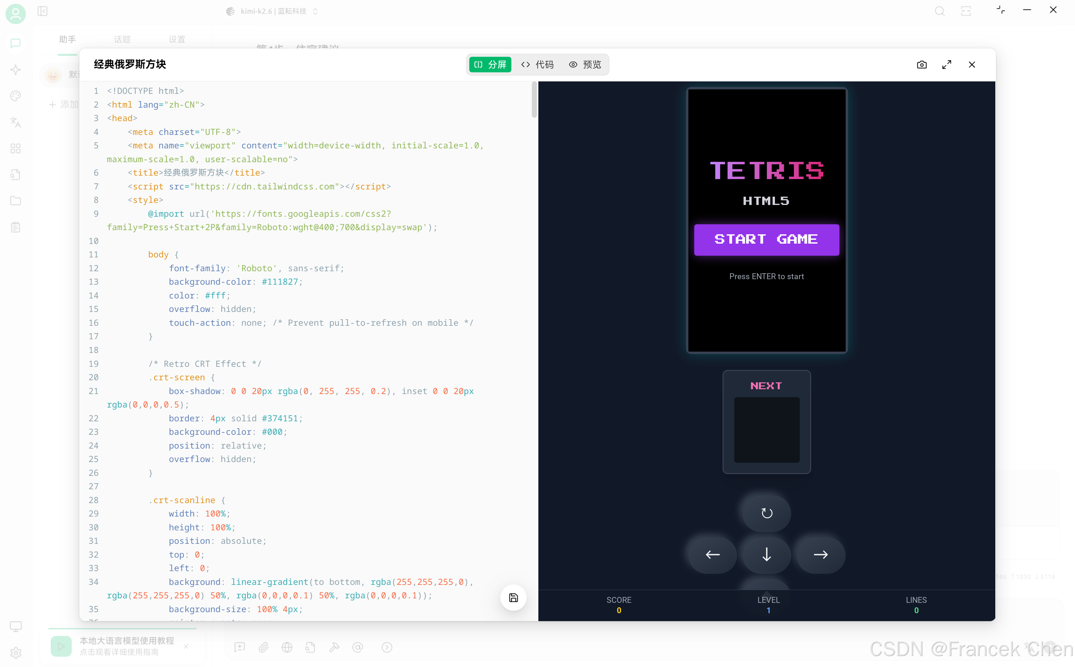Screen dimensions: 1075x667
Task: Click the new topic icon in input bar
Action: [x=240, y=647]
